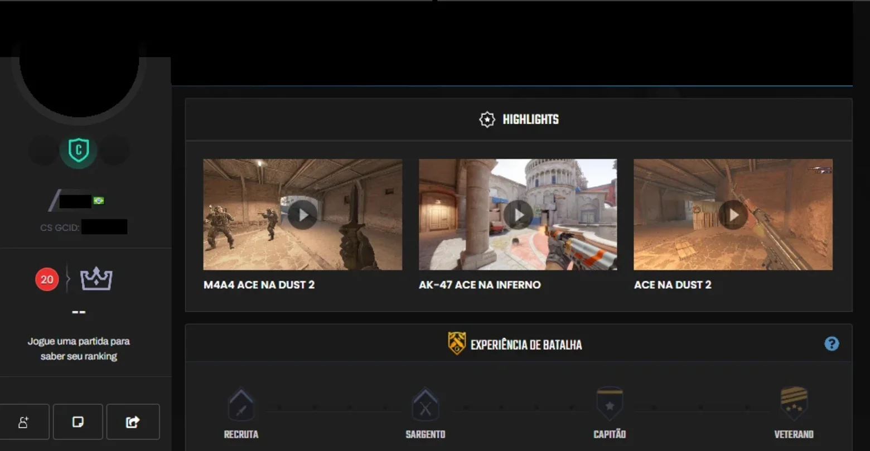Click the title "M4A4 ACE NA DUST 2"

click(259, 285)
